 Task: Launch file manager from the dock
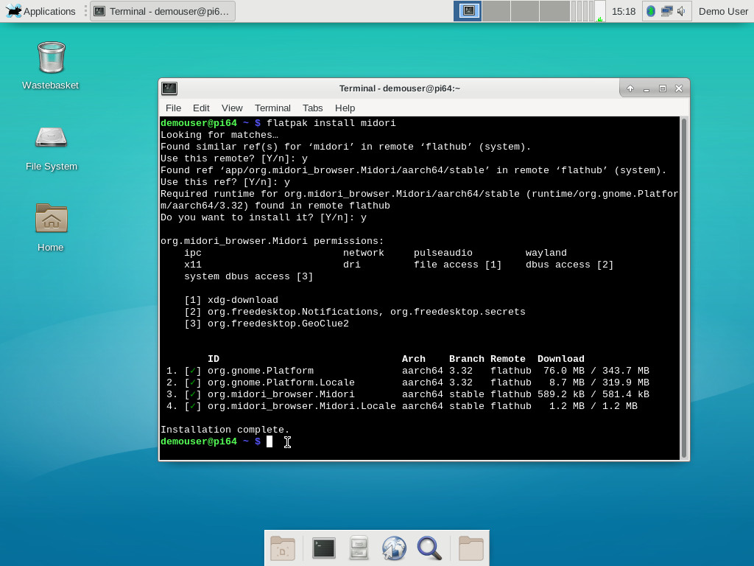tap(359, 548)
